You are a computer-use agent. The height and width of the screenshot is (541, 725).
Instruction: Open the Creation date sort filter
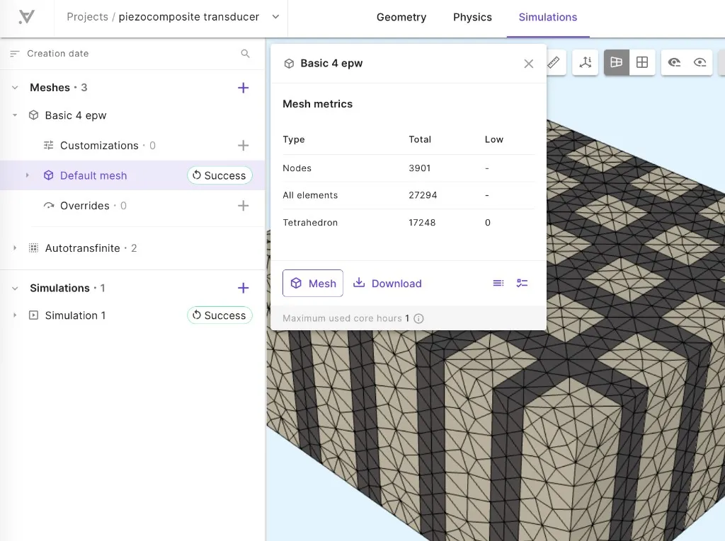tap(50, 54)
